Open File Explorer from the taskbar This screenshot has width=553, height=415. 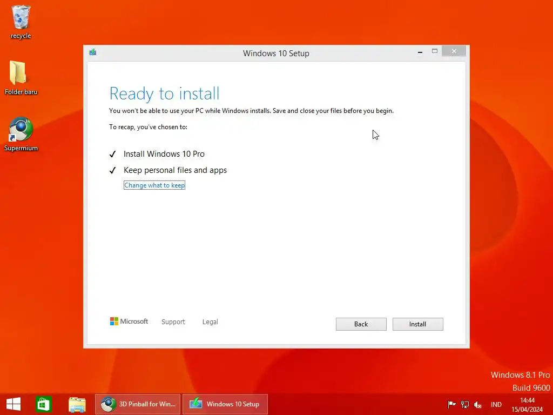77,404
